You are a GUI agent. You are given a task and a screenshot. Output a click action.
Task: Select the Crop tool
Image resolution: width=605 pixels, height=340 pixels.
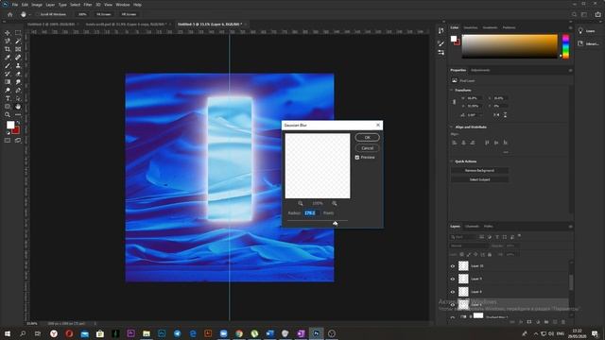click(x=8, y=49)
